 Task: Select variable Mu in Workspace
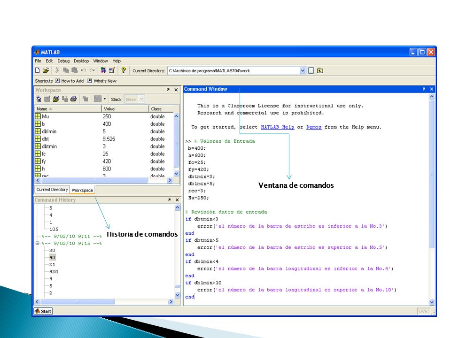point(103,116)
